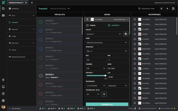Click the plus icon in Transmit toolbar

click(167, 9)
